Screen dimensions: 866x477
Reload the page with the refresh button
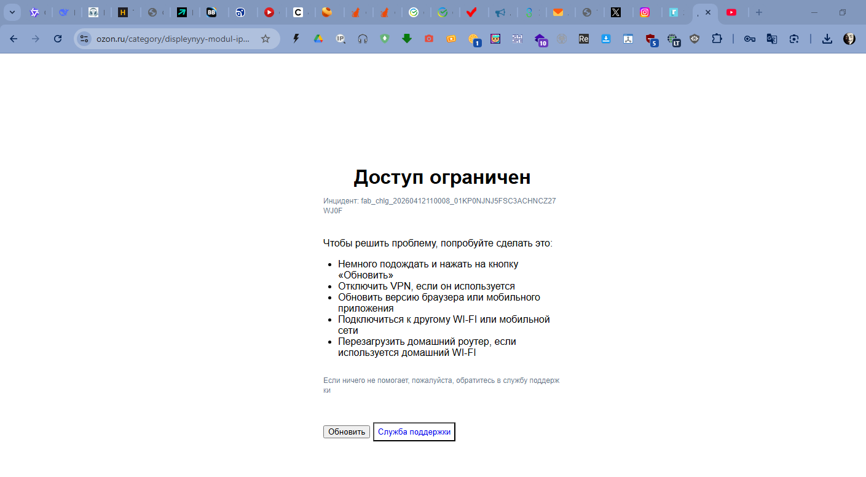58,39
